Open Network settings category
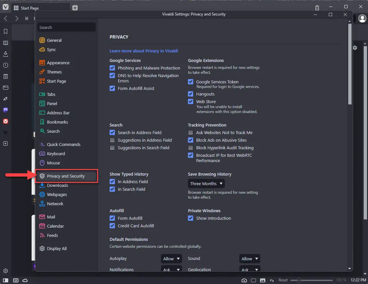This screenshot has width=368, height=284. coord(66,204)
